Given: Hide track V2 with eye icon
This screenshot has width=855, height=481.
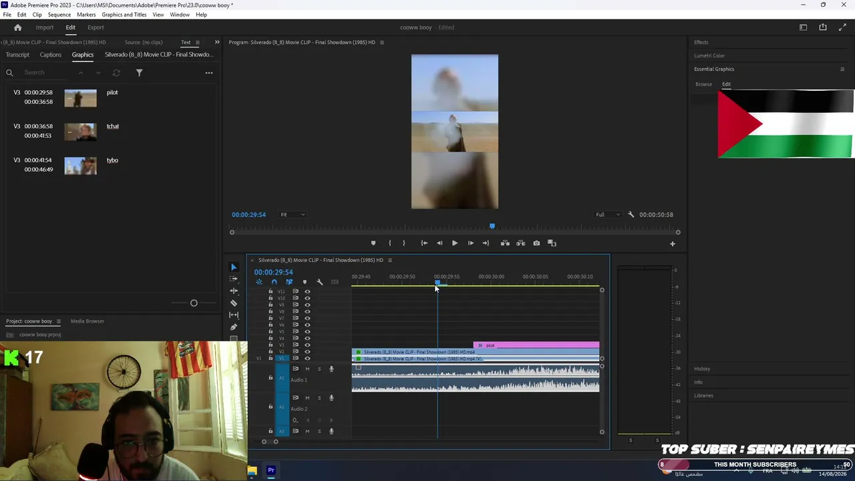Looking at the screenshot, I should click(307, 351).
